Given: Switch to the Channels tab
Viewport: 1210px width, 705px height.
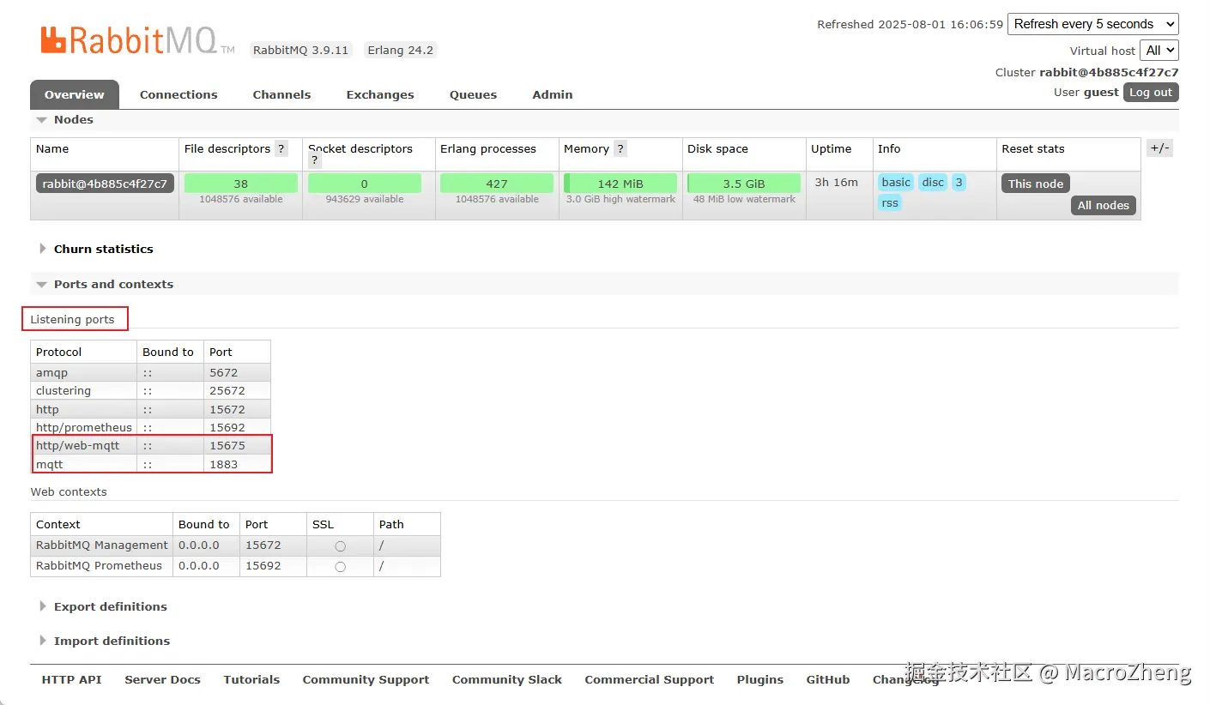Looking at the screenshot, I should (x=281, y=94).
